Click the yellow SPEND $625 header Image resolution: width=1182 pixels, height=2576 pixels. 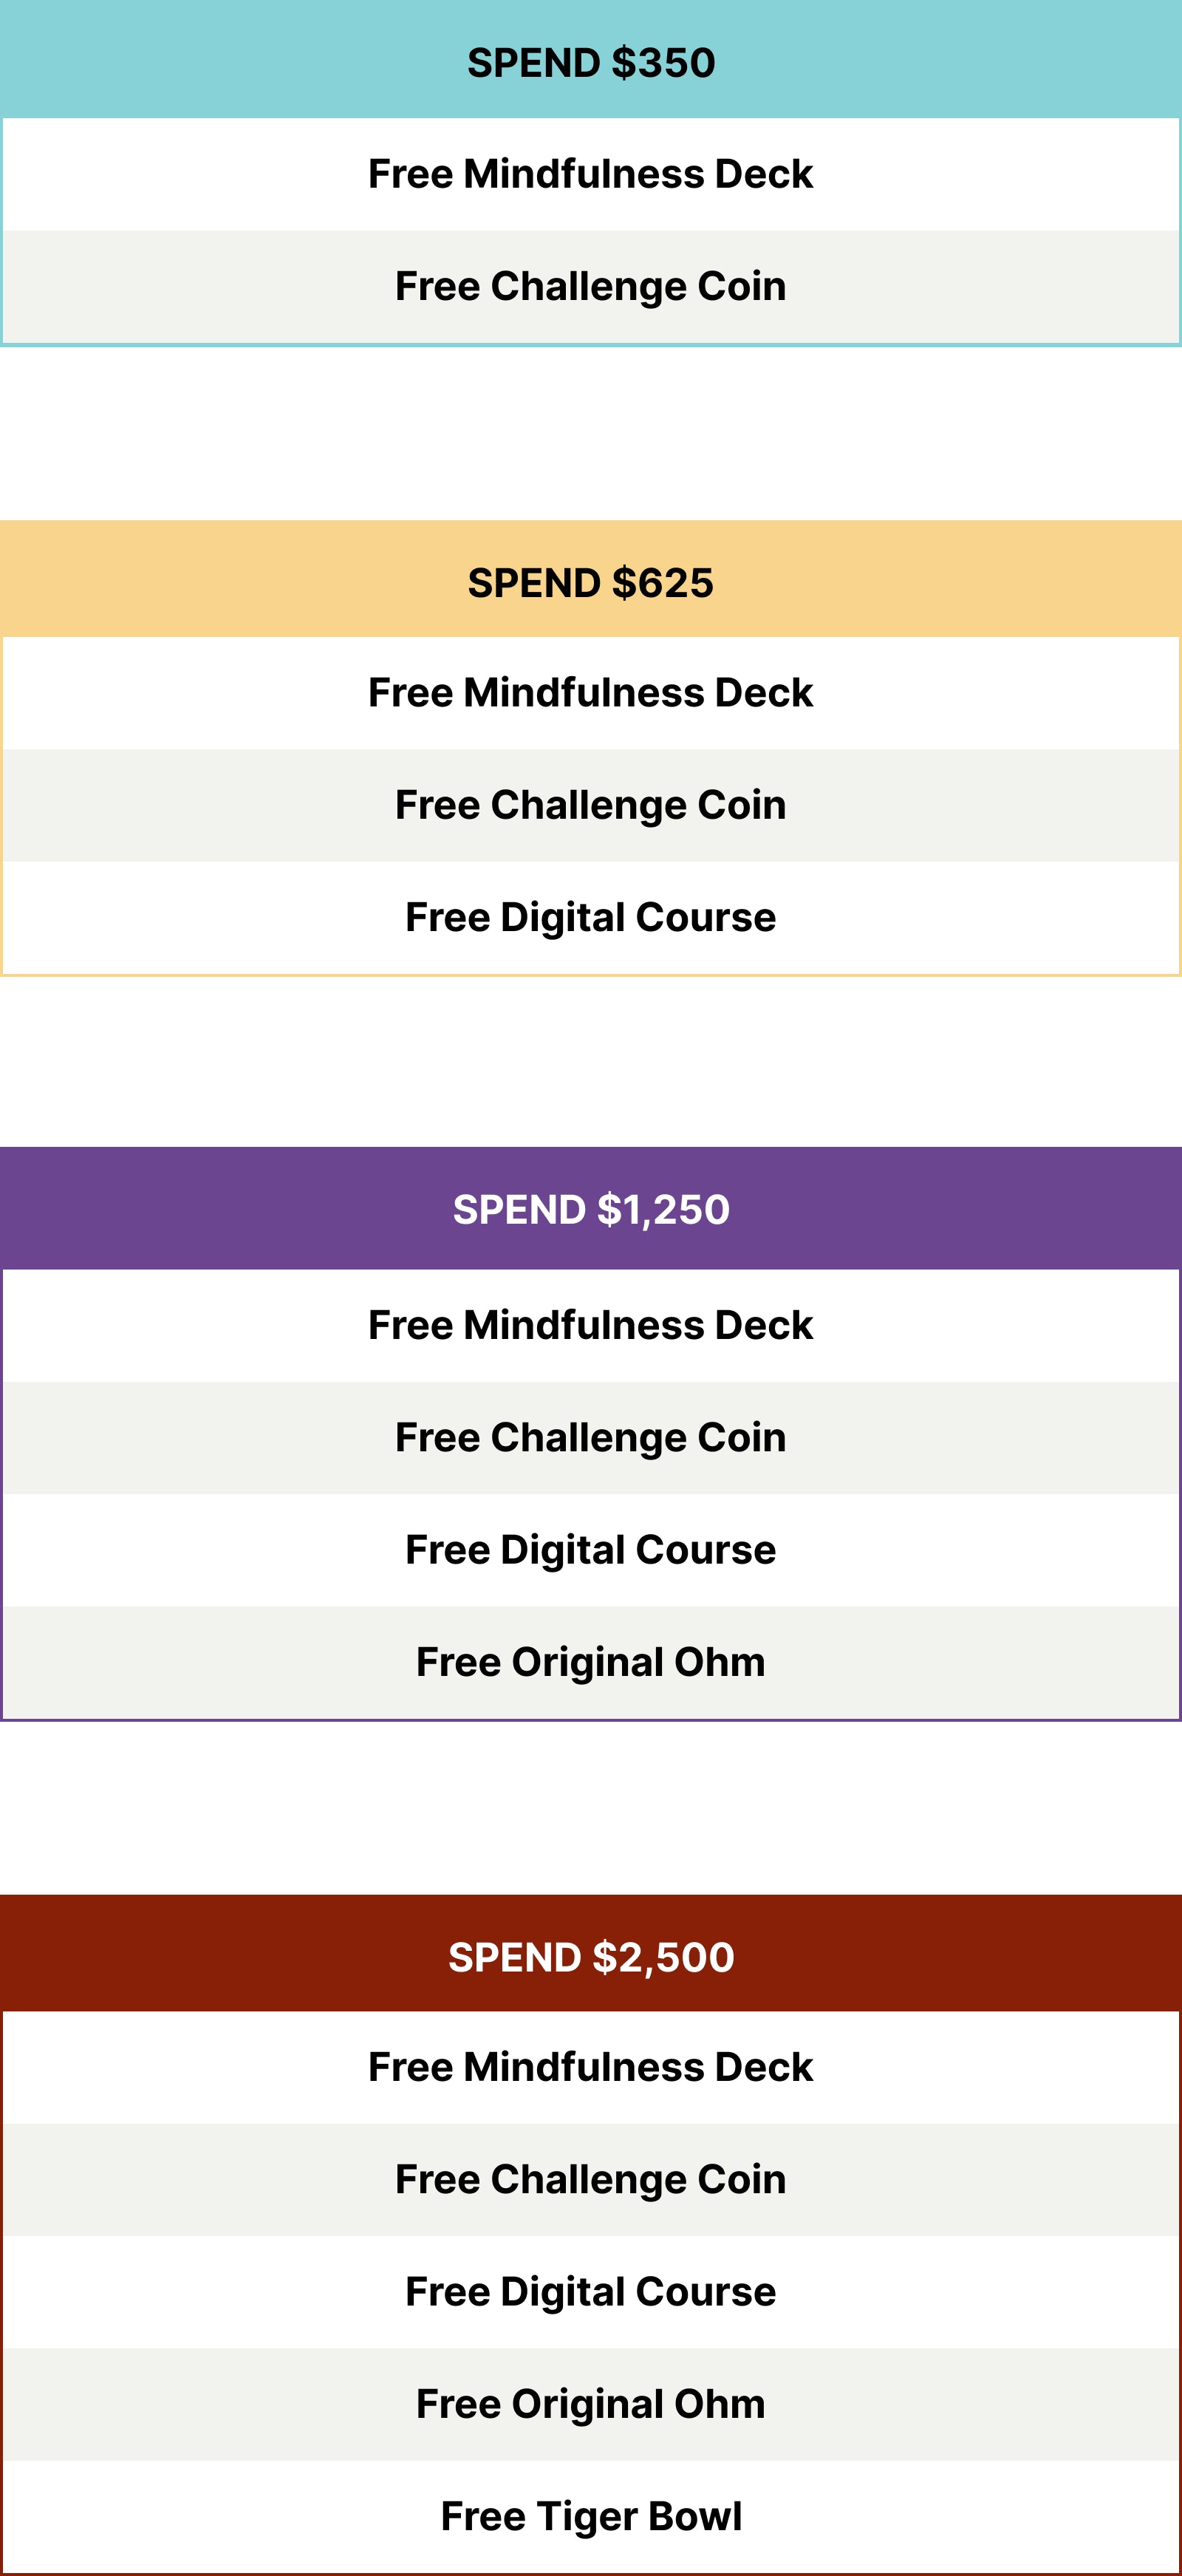click(591, 582)
